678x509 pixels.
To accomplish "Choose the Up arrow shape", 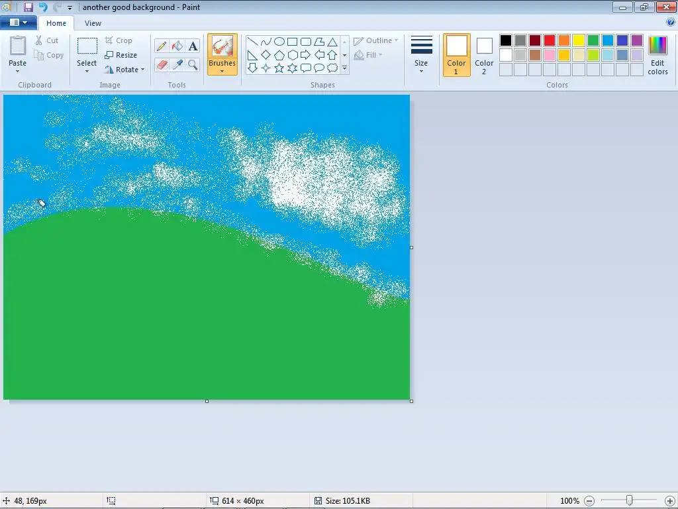I will click(332, 55).
